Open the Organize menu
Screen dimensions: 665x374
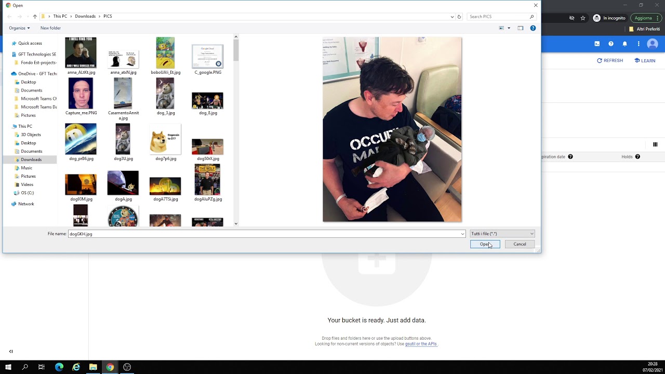point(20,28)
